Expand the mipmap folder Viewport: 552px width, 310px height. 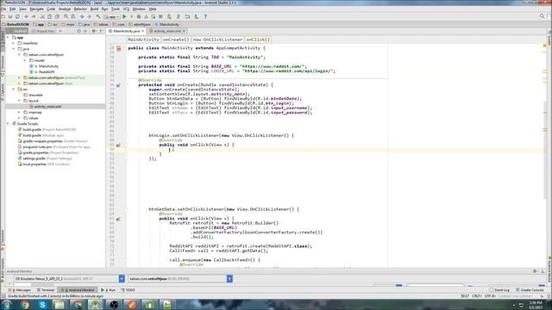pyautogui.click(x=19, y=113)
